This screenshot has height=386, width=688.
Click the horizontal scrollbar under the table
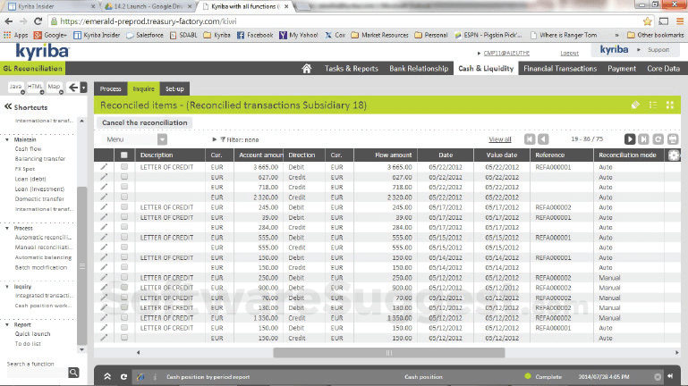(x=386, y=352)
